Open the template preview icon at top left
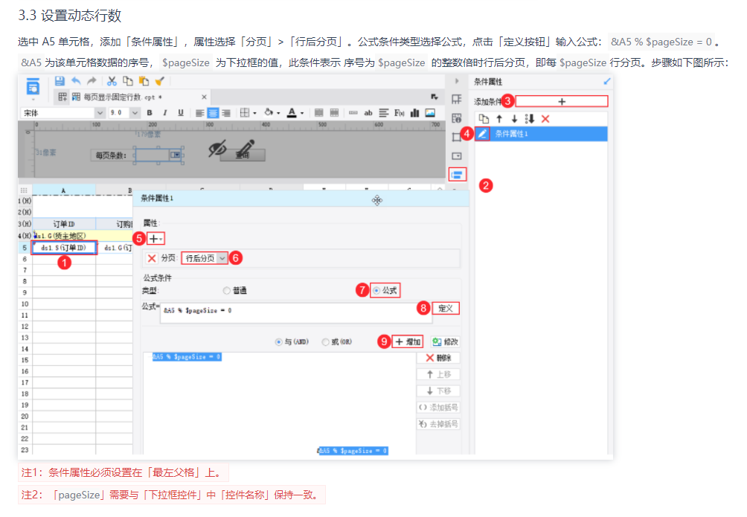The height and width of the screenshot is (517, 747). coord(33,87)
